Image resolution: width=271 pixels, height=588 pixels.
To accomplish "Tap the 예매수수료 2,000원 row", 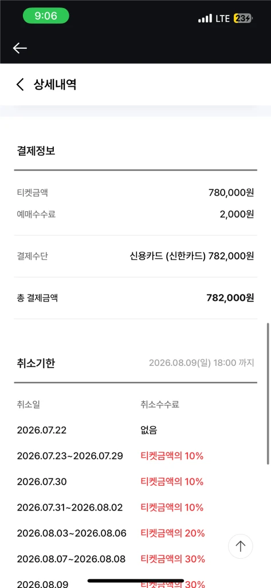I will pyautogui.click(x=135, y=214).
